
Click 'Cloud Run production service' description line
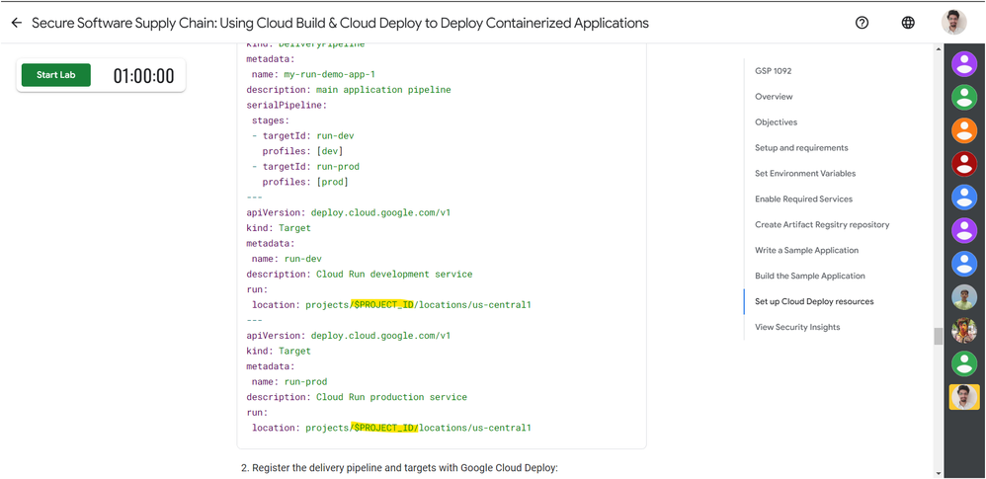pos(357,397)
